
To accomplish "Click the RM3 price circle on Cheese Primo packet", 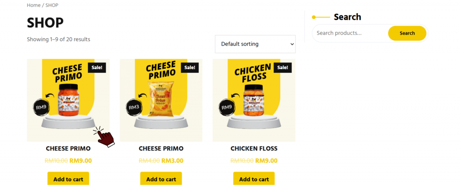I will pos(134,107).
